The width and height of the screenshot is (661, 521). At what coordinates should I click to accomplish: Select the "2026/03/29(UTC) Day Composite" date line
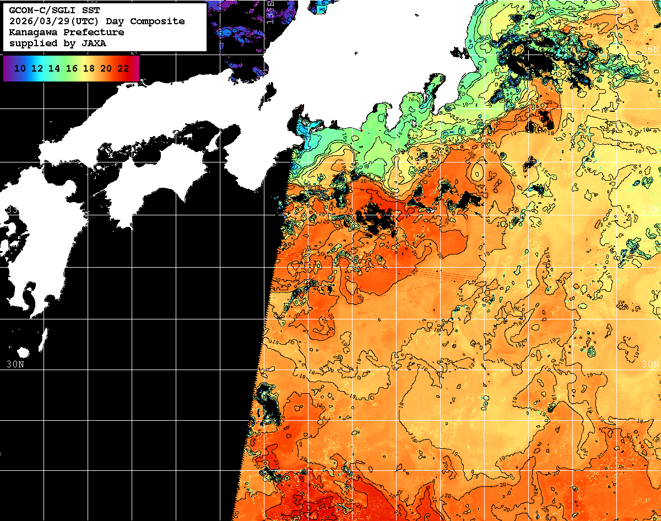(97, 21)
